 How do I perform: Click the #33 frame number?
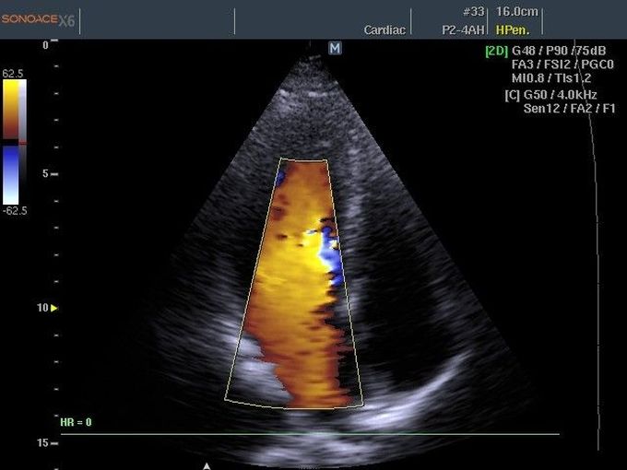coord(473,13)
